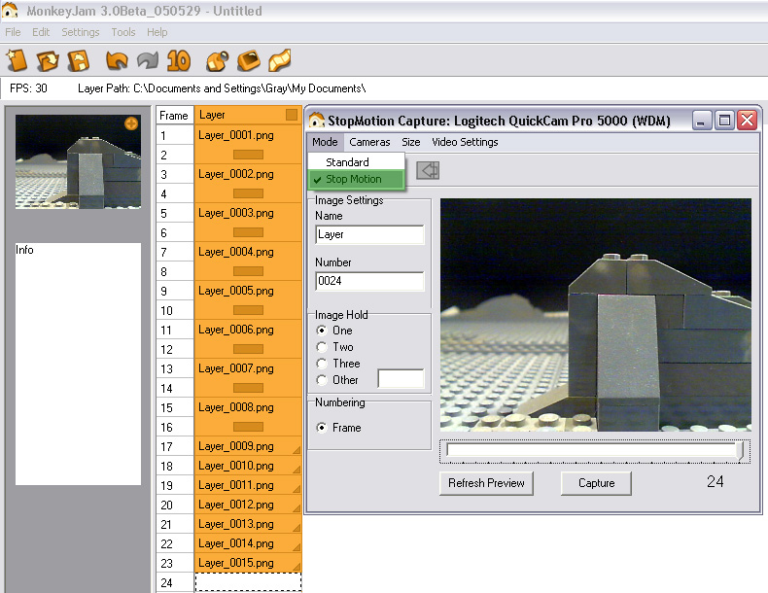Select the Two image hold option
768x593 pixels.
323,347
